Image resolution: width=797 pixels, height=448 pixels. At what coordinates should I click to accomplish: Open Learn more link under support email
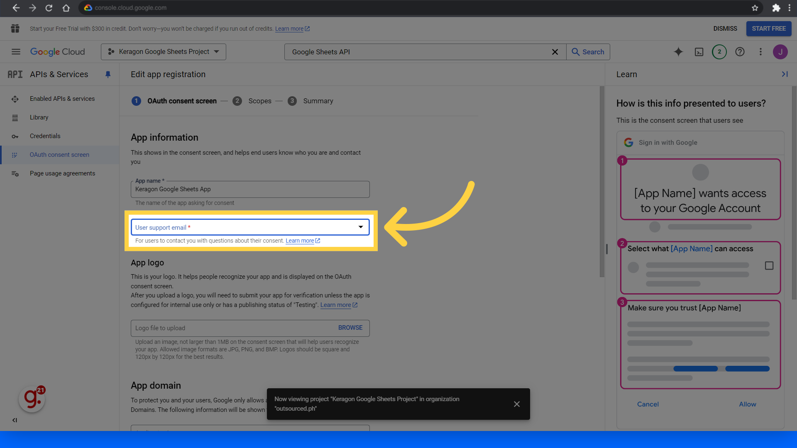pos(303,241)
